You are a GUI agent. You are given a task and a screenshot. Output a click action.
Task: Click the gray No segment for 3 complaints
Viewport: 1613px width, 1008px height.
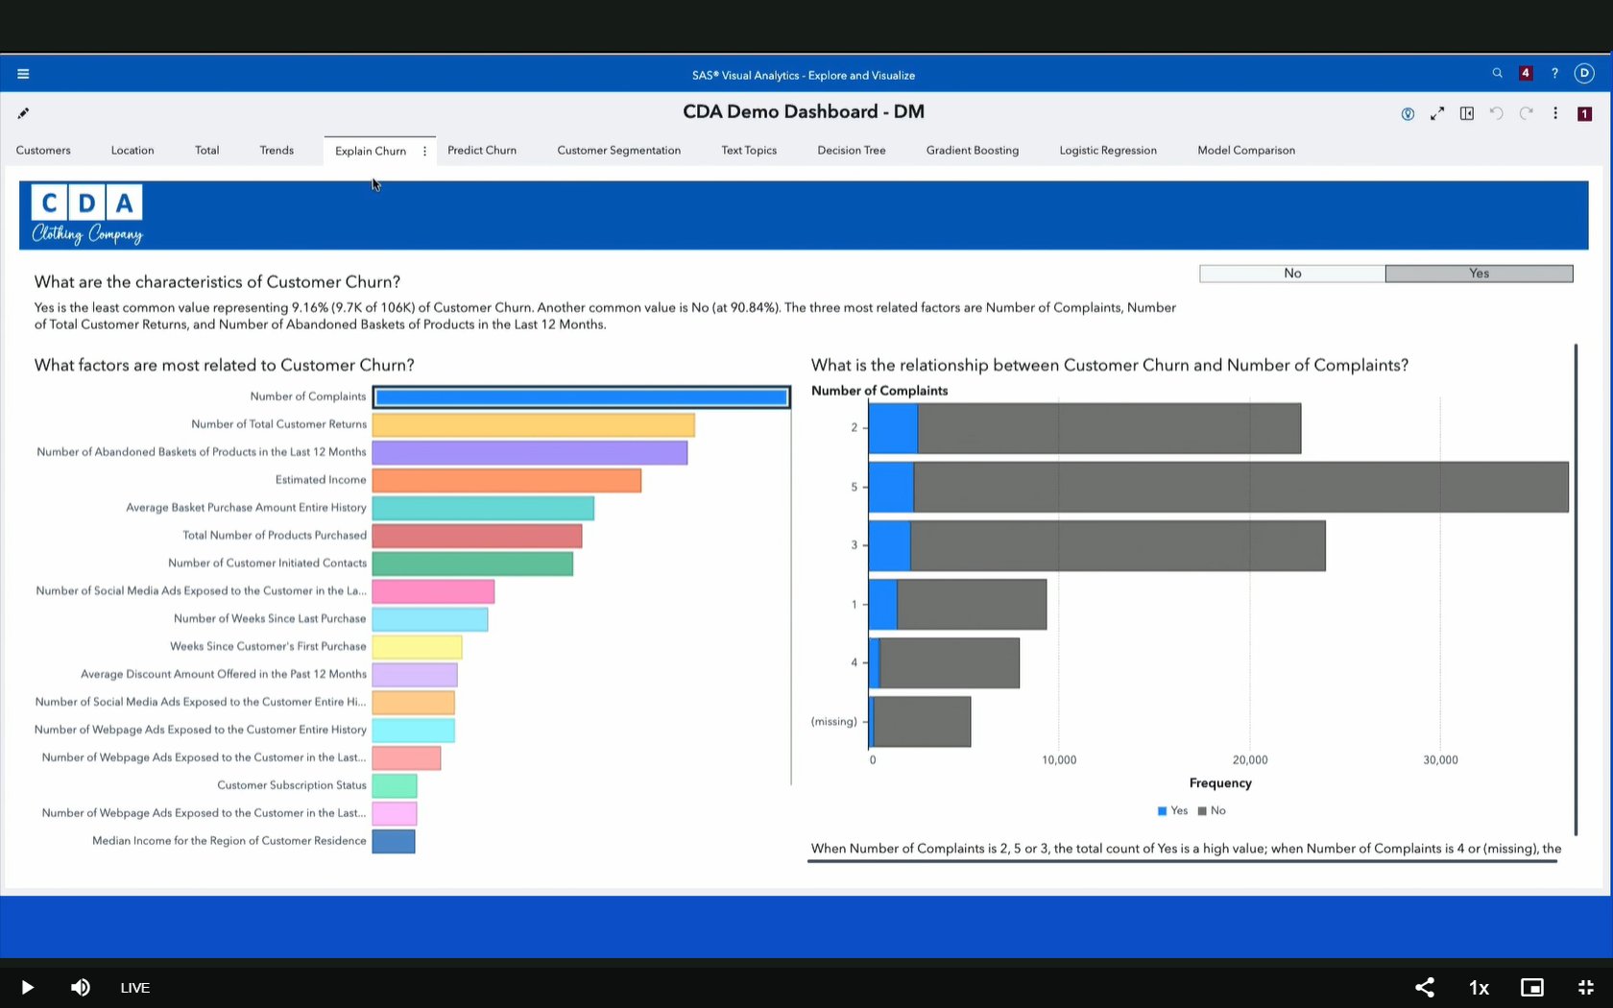click(1118, 545)
